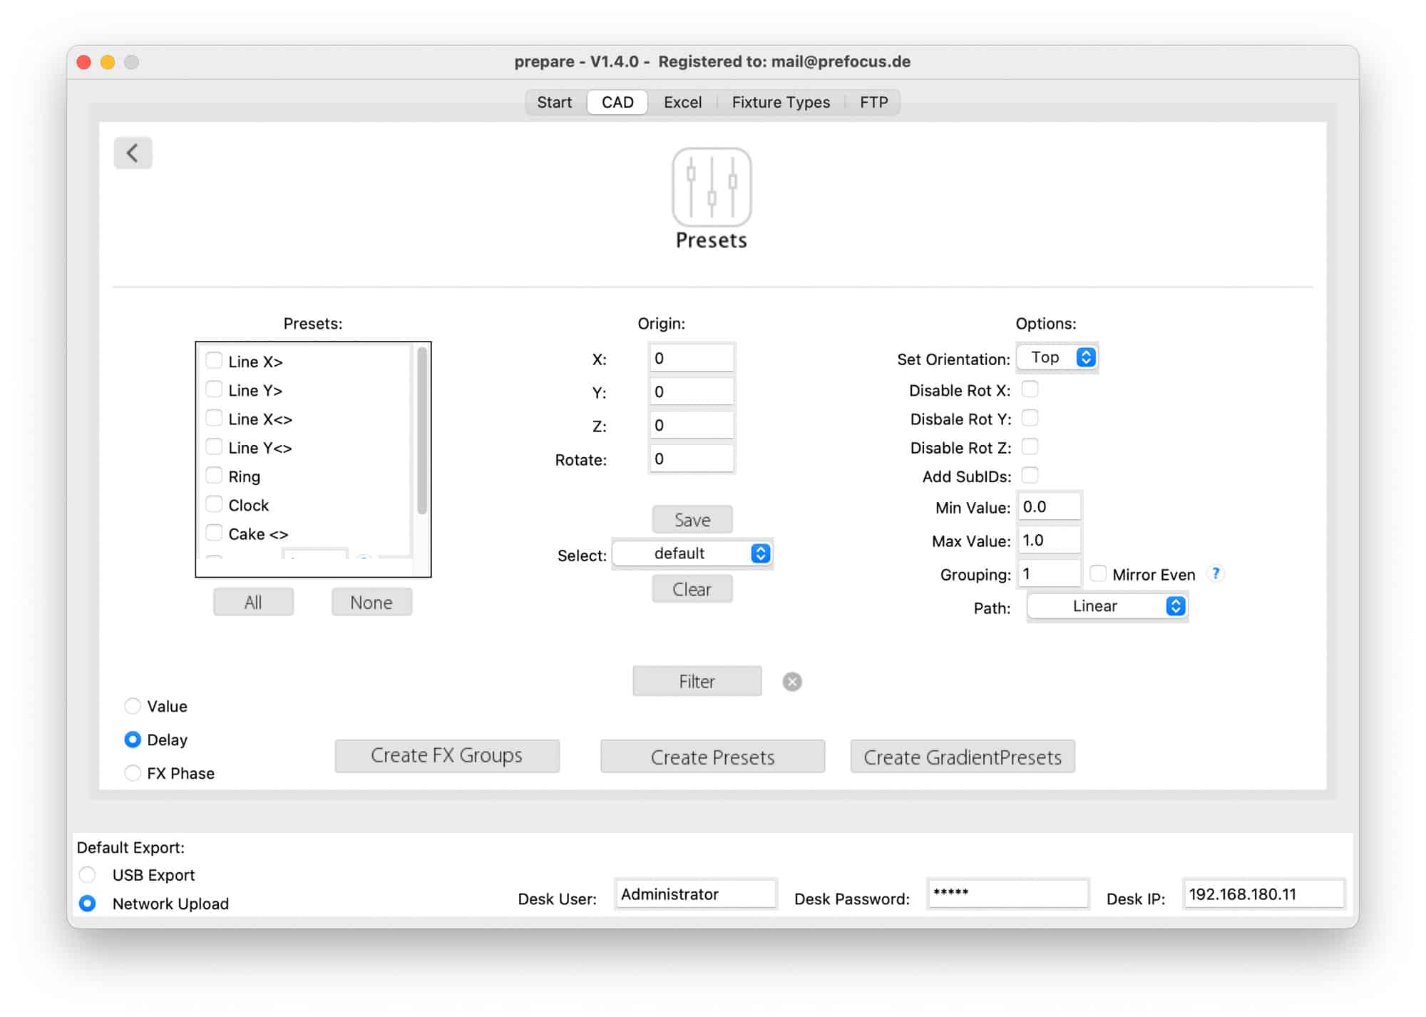The image size is (1426, 1017).
Task: Toggle the Add SubIDs checkbox
Action: [1030, 476]
